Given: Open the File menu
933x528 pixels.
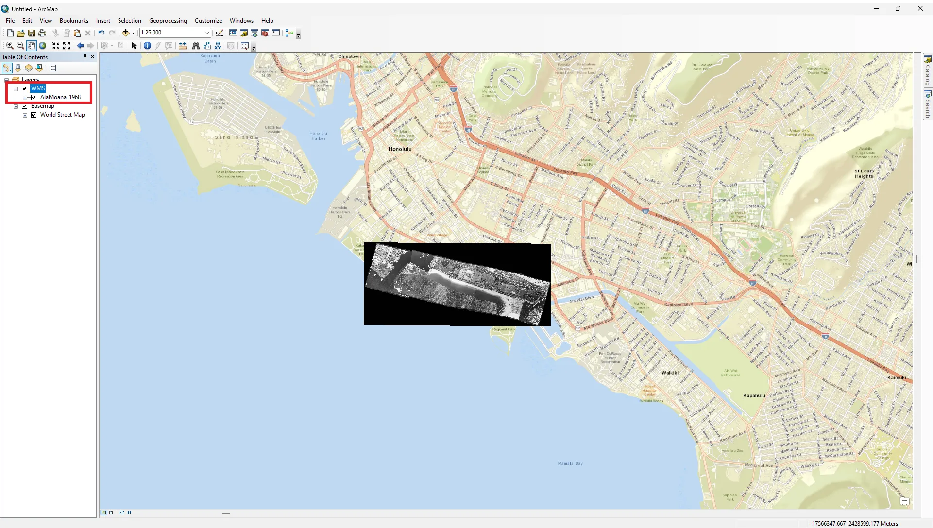Looking at the screenshot, I should point(10,21).
